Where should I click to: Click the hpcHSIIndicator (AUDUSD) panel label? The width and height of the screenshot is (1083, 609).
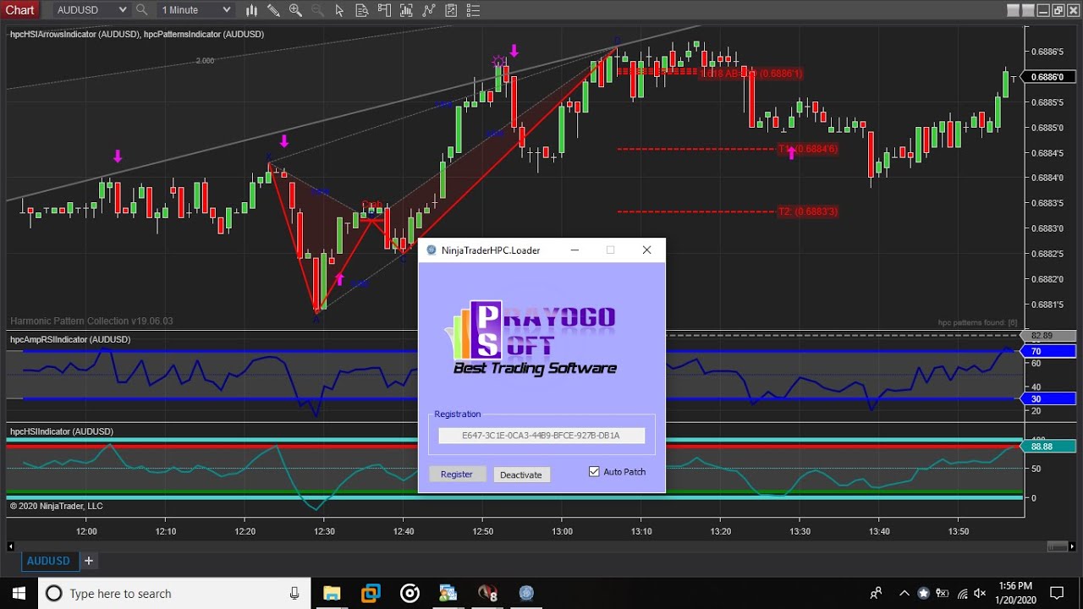coord(62,431)
